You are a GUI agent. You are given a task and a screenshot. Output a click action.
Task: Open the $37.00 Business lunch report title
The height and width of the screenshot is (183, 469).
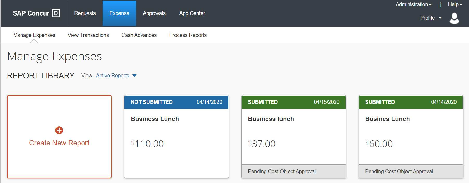coord(271,119)
